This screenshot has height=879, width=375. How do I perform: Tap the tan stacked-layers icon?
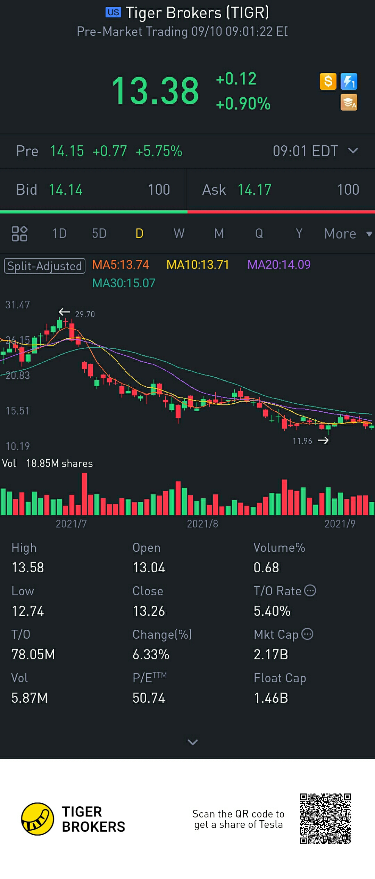click(x=349, y=103)
